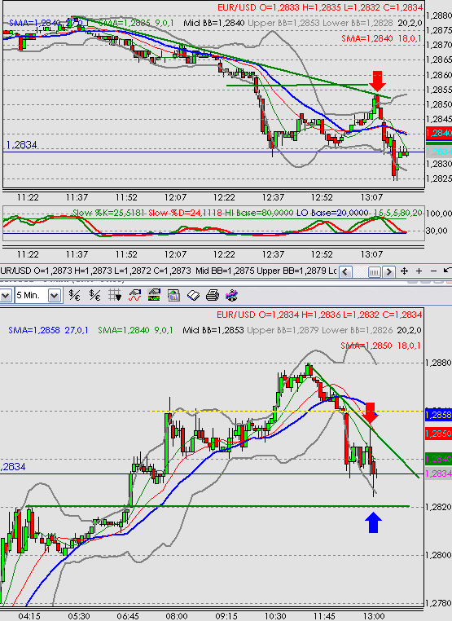Screen dimensions: 452x621
Task: Click the 13:07 time marker on upper chart axis
Action: (x=371, y=197)
